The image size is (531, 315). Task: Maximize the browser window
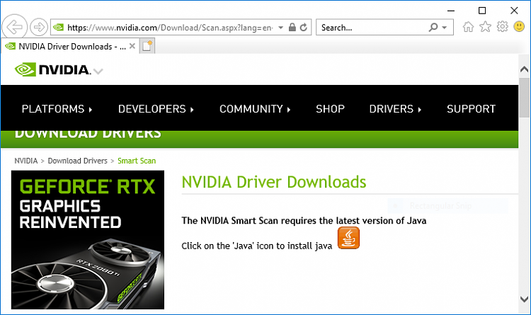point(482,11)
